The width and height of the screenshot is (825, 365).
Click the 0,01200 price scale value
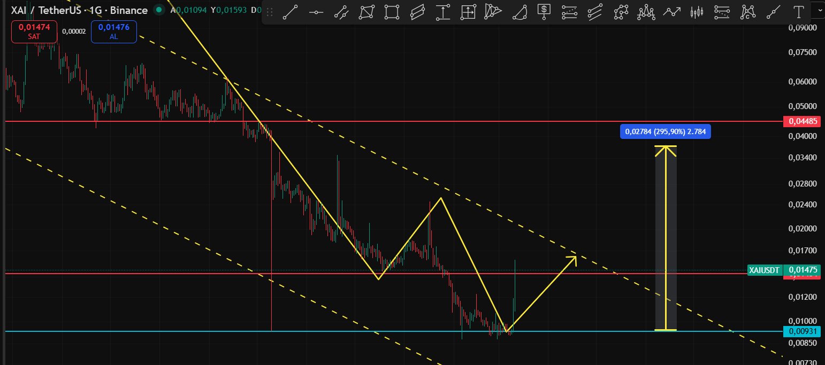click(802, 297)
